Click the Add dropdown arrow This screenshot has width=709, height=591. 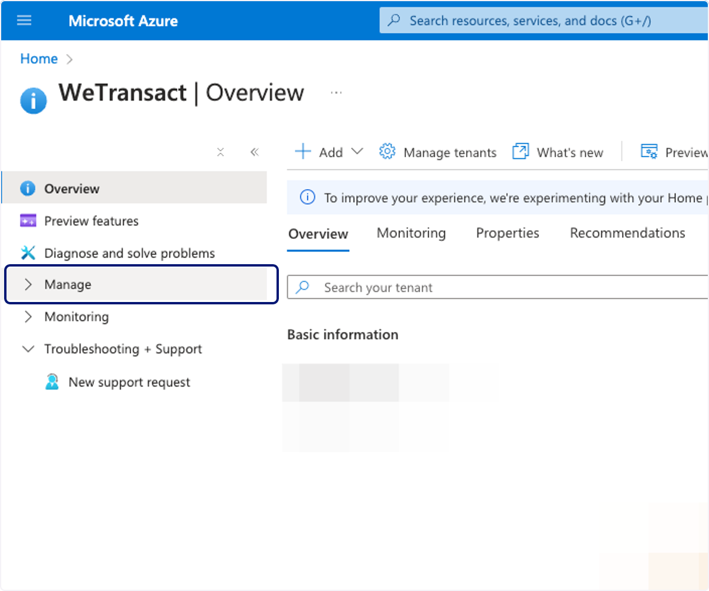click(357, 152)
